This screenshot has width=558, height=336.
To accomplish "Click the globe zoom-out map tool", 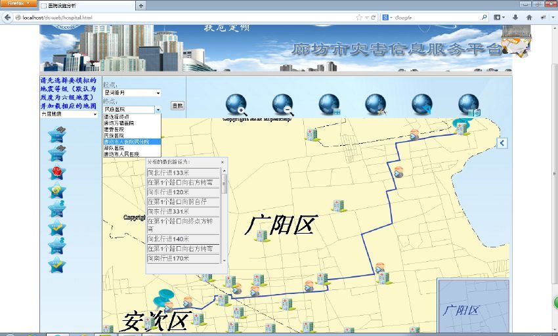I will (282, 104).
